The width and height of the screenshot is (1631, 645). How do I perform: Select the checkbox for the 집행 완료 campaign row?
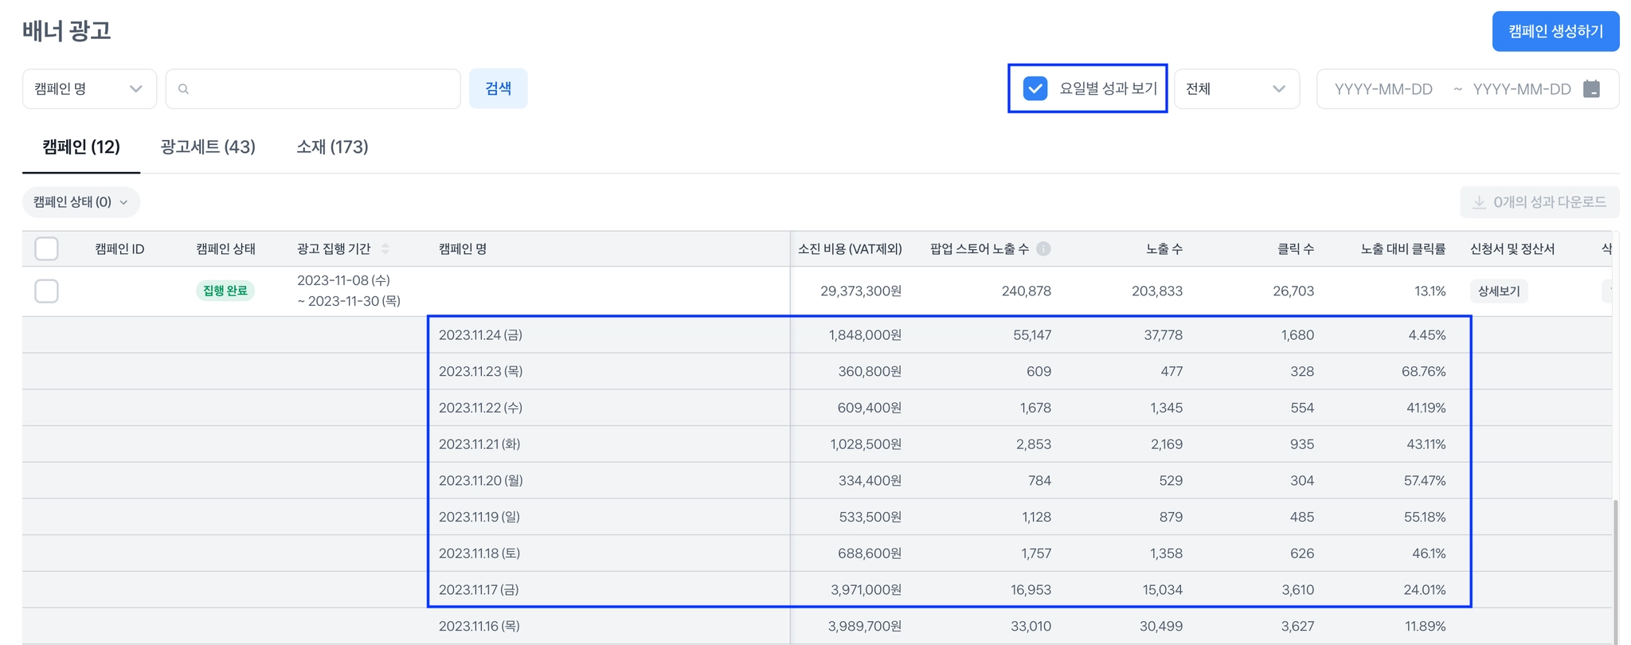(47, 291)
